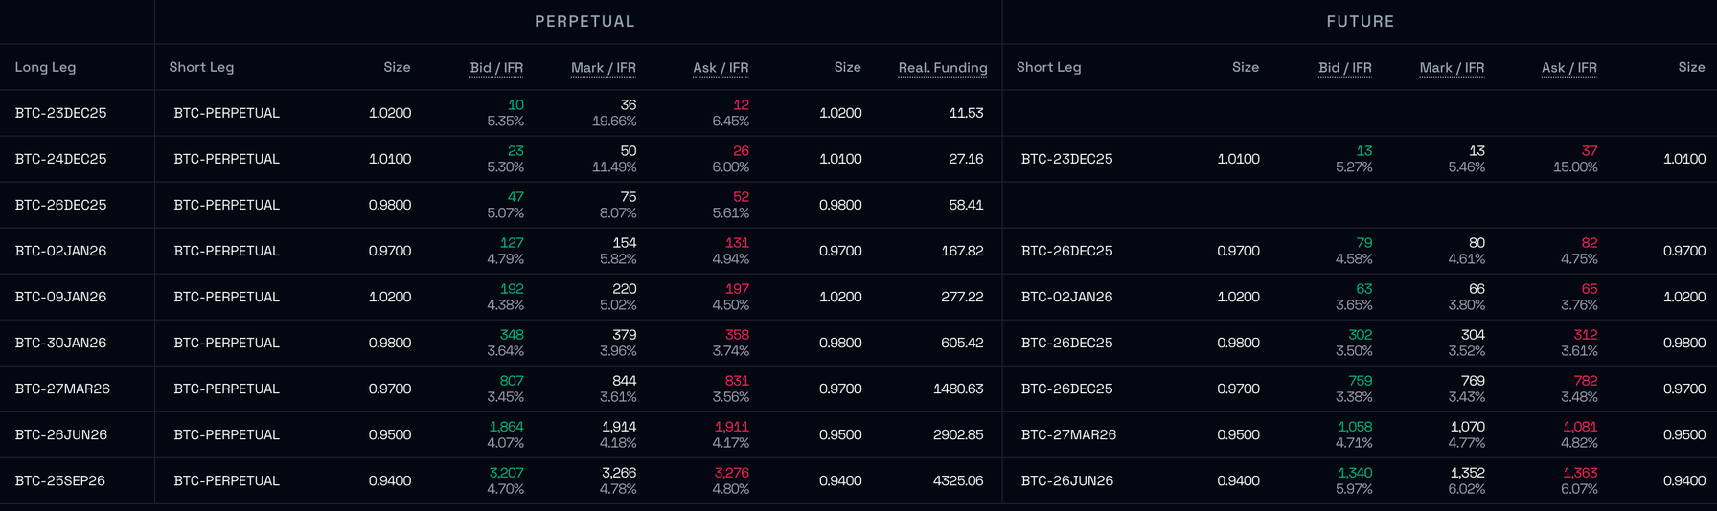The width and height of the screenshot is (1717, 511).
Task: Click the FUTURE section header
Action: (x=1360, y=21)
